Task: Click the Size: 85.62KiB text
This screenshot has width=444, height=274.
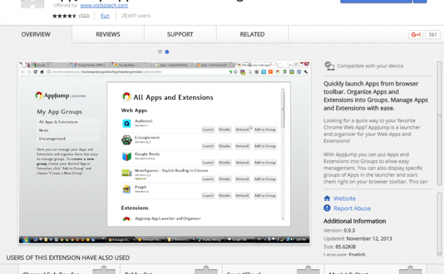Action: 340,247
